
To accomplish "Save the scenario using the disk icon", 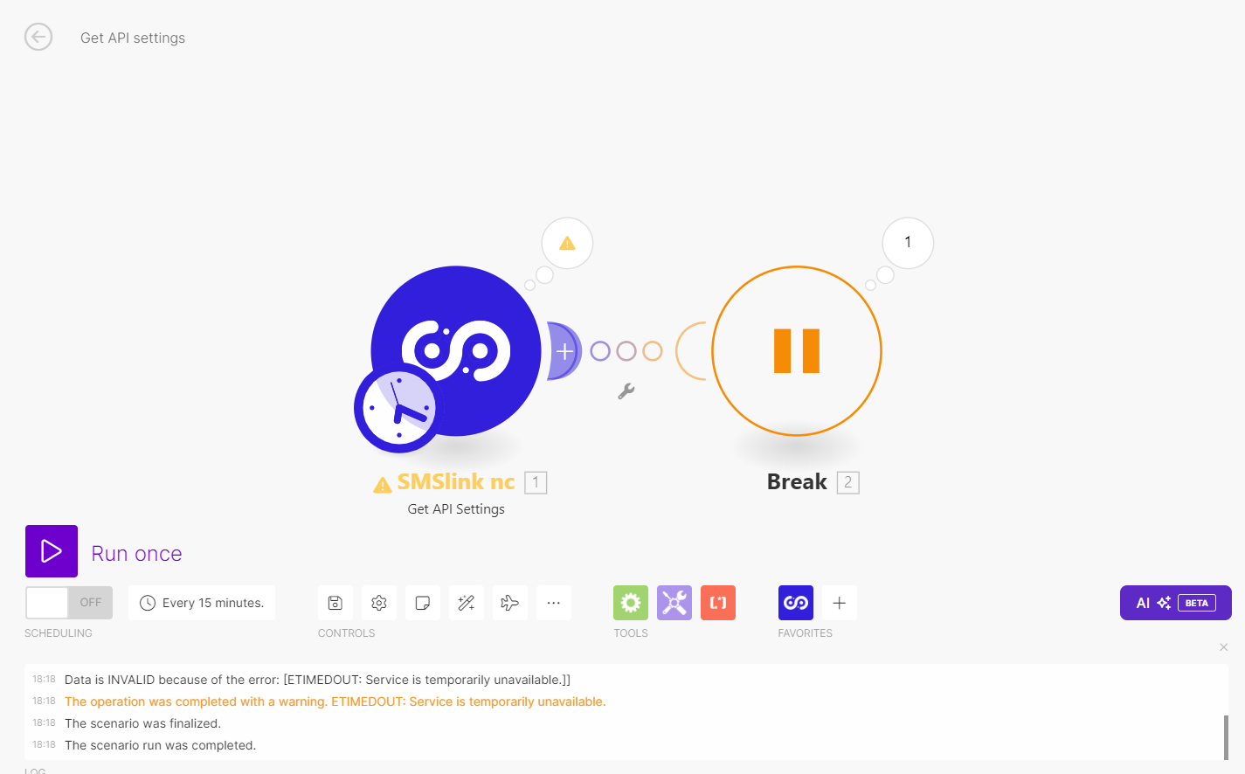I will tap(335, 603).
